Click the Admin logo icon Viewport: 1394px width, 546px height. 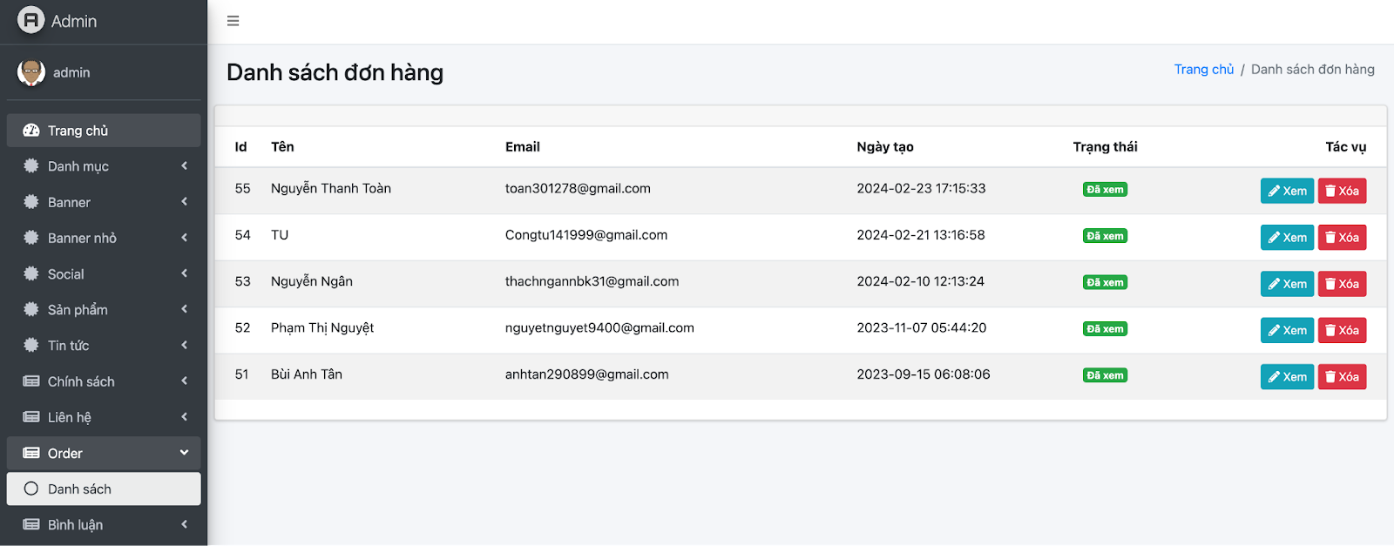pyautogui.click(x=30, y=20)
